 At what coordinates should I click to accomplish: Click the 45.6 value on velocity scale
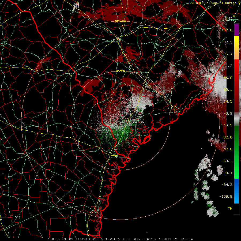(228, 78)
